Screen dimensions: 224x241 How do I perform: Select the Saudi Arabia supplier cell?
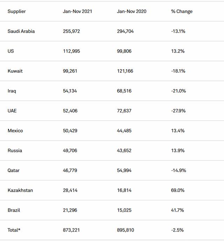(21, 31)
